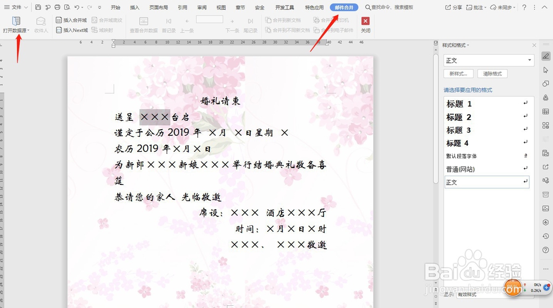This screenshot has height=308, width=553.
Task: Click the selection arrow icon in right sidebar
Action: point(546,70)
